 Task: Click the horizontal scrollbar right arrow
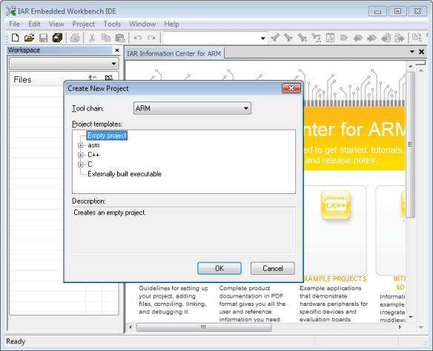(x=400, y=327)
